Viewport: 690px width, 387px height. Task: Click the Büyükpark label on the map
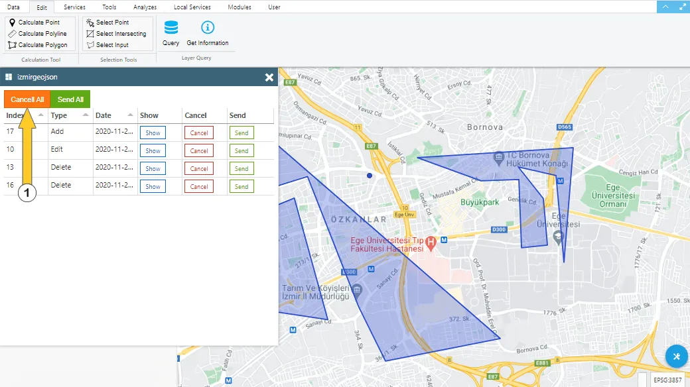click(x=480, y=202)
